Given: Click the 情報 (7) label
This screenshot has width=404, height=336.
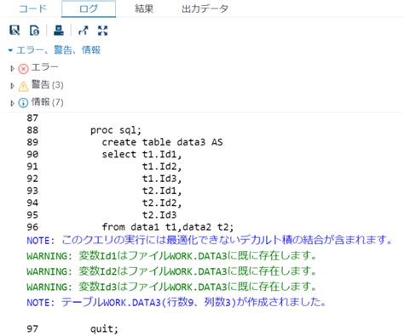Looking at the screenshot, I should 47,102.
